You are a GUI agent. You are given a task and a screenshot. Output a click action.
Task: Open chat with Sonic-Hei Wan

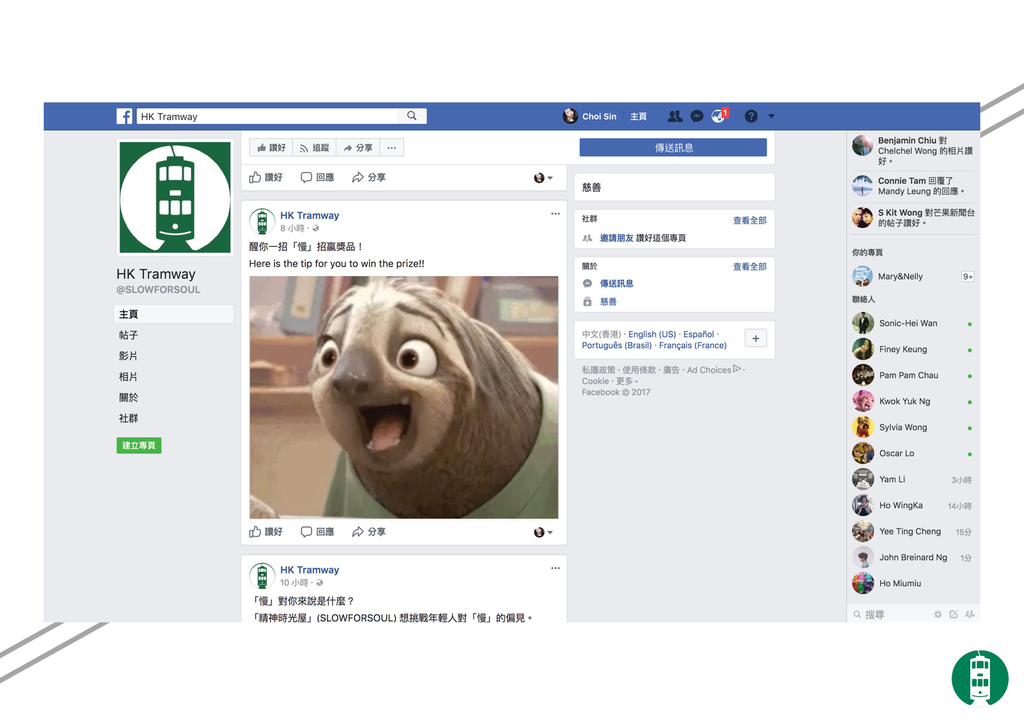point(913,323)
